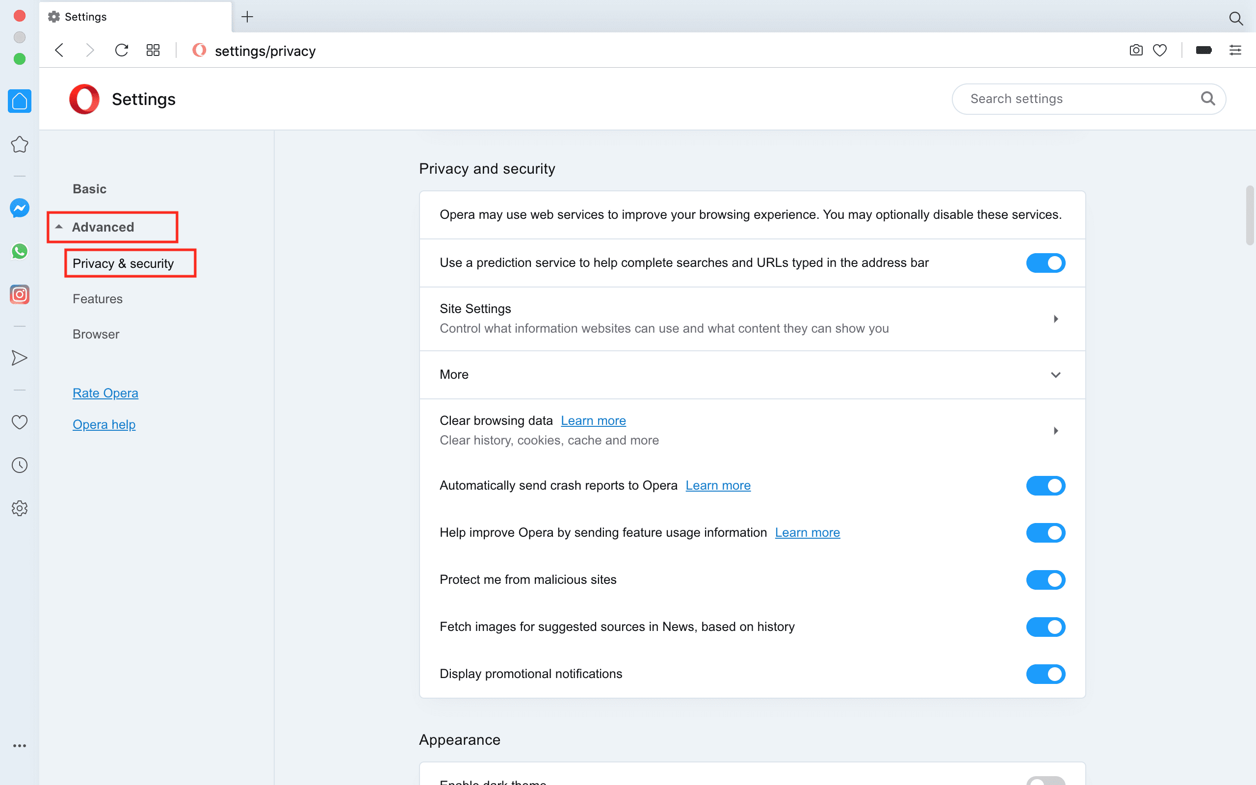Open history clock icon in sidebar

pos(20,465)
